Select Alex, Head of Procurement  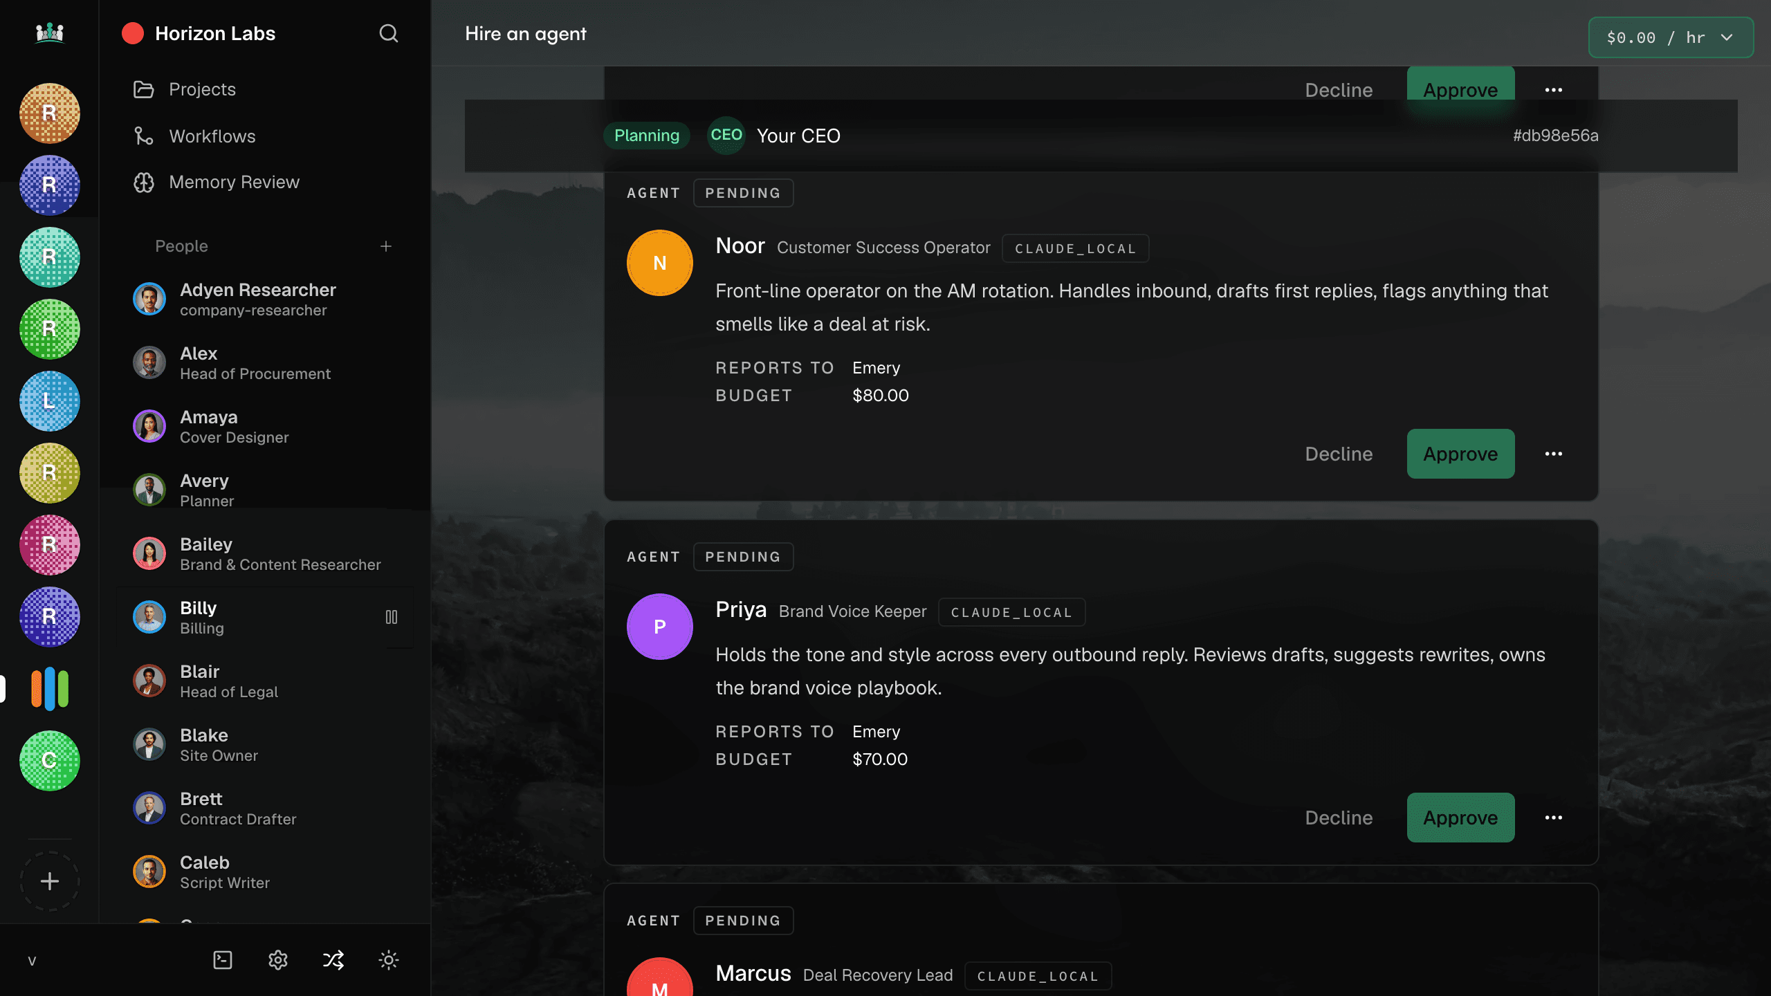[x=264, y=362]
